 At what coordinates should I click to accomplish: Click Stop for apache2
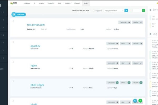pyautogui.click(x=125, y=44)
